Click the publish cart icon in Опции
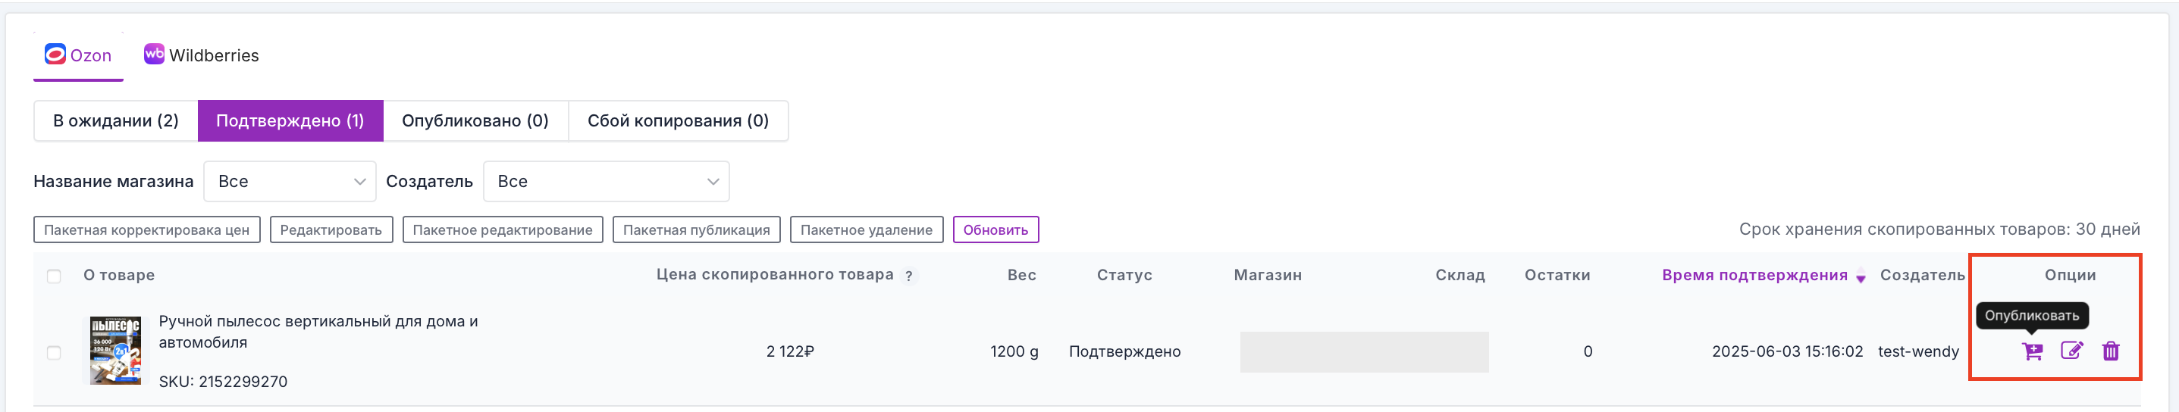2179x412 pixels. tap(2032, 351)
